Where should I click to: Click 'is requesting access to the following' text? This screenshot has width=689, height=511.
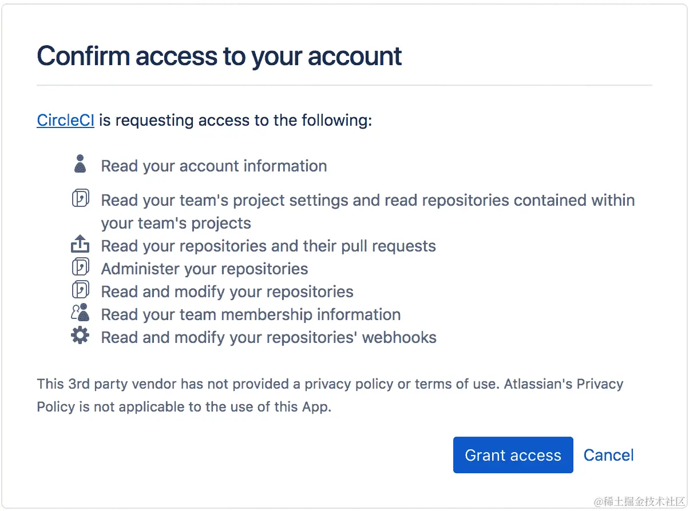[x=235, y=121]
